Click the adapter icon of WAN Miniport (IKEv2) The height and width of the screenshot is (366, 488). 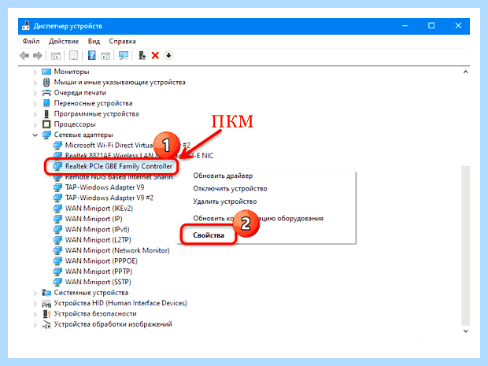(x=57, y=209)
